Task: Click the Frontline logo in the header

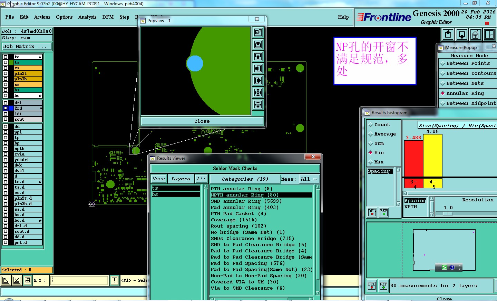Action: tap(384, 17)
